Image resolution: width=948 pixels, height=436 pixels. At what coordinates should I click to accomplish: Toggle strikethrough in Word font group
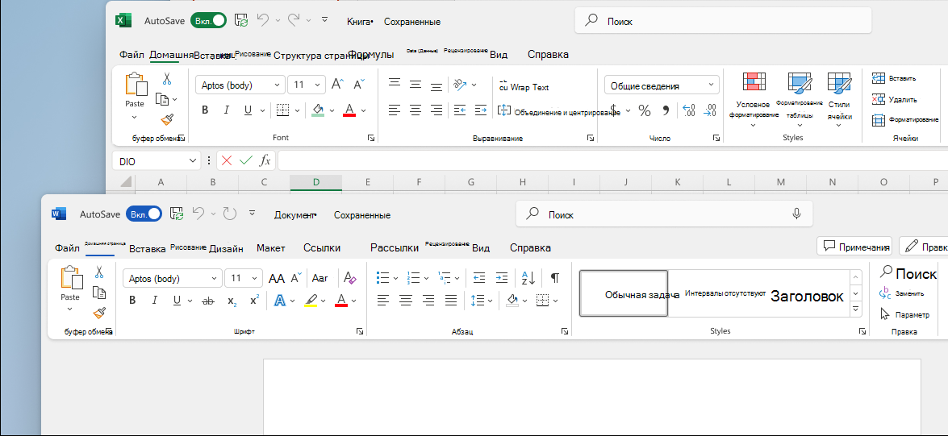207,301
